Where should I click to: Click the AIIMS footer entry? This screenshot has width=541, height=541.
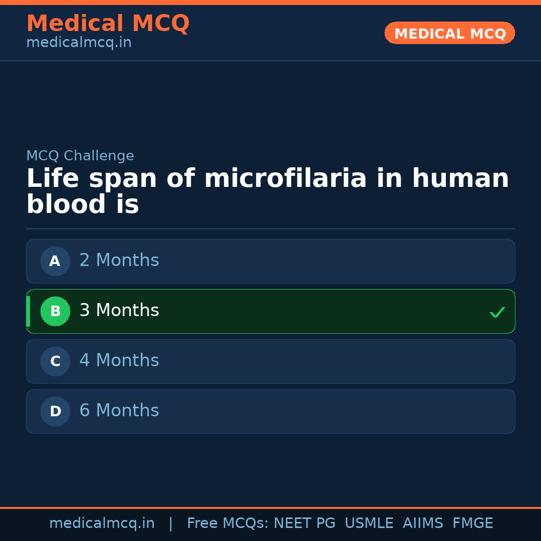[x=423, y=523]
